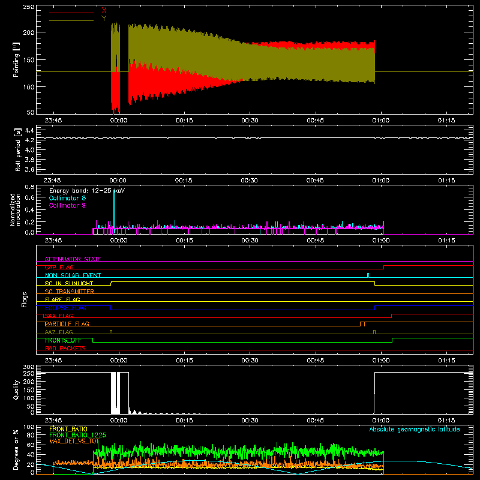Click 'Absolute geomagnetic latitude' cyan label
480x480 pixels.
[415, 429]
